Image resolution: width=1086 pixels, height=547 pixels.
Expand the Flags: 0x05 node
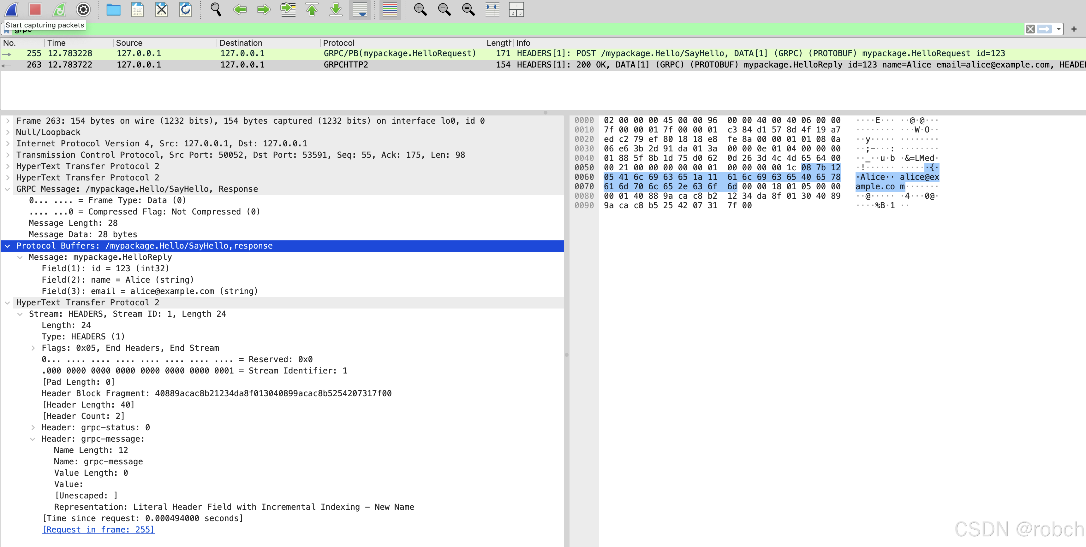coord(33,348)
